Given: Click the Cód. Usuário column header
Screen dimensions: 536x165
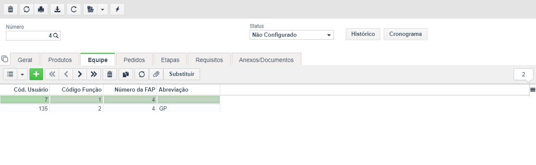Looking at the screenshot, I should (x=25, y=89).
